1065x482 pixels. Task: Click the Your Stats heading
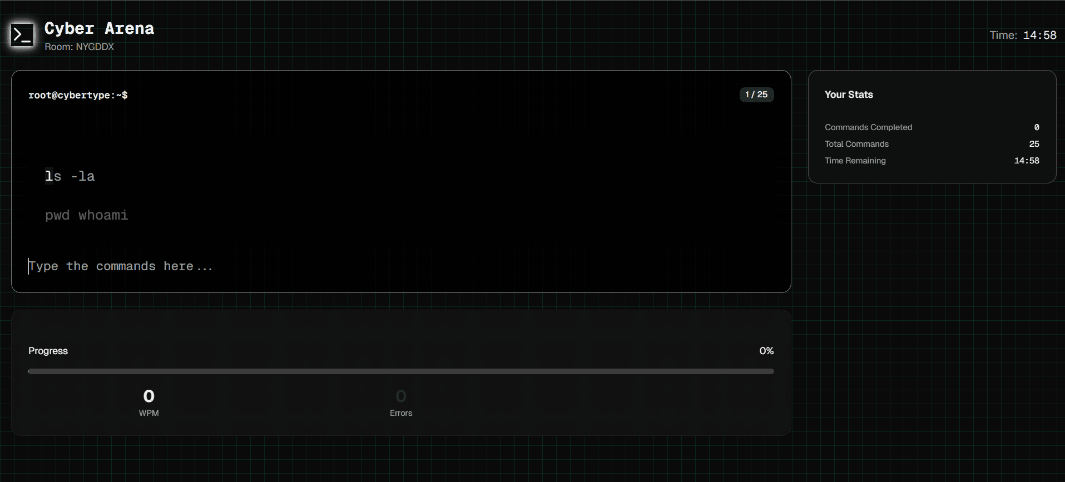click(849, 95)
